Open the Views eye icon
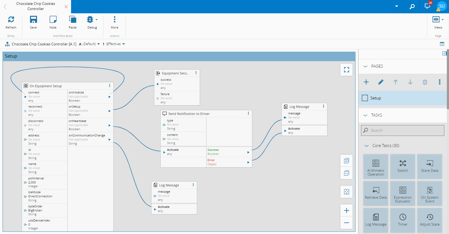 coord(436,19)
